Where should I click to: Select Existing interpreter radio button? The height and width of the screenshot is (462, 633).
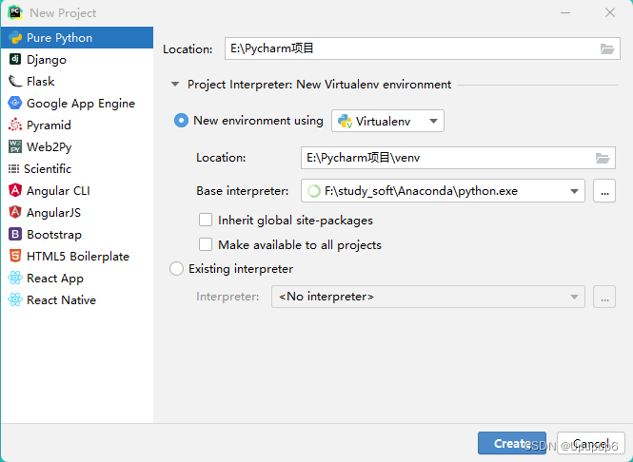(x=176, y=268)
